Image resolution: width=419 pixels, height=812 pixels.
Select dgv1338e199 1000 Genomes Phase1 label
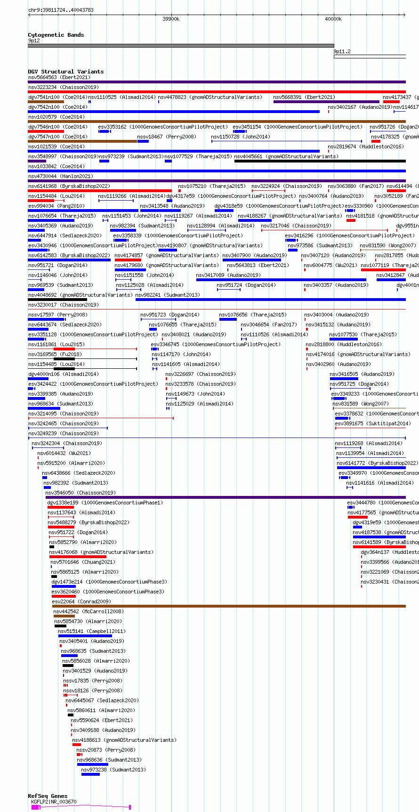point(105,503)
